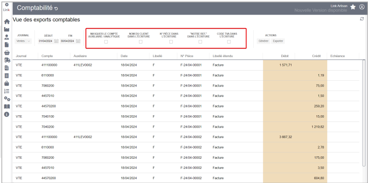
Task: Click compte 7040200 cell
Action: tap(47, 127)
